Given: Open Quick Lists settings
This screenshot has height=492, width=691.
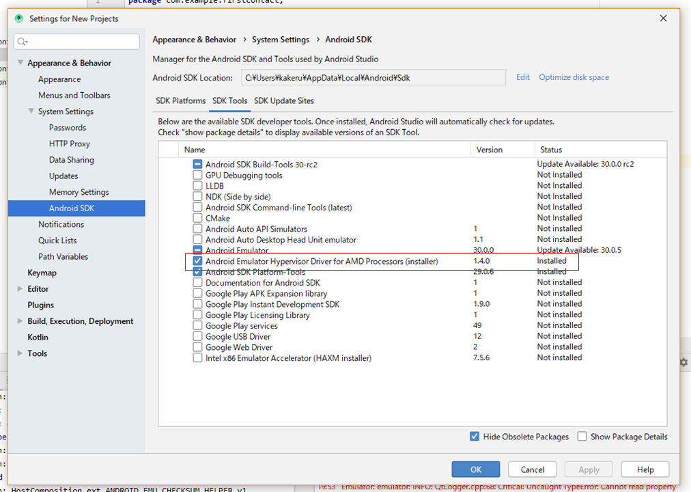Looking at the screenshot, I should [x=57, y=241].
